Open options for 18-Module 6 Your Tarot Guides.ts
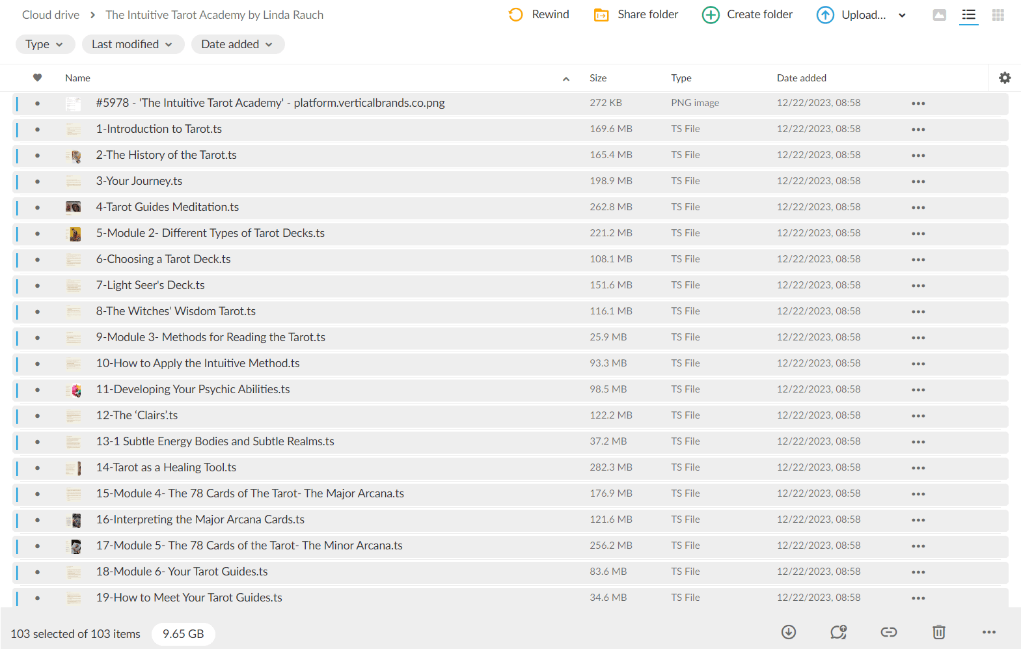This screenshot has width=1021, height=649. click(918, 572)
